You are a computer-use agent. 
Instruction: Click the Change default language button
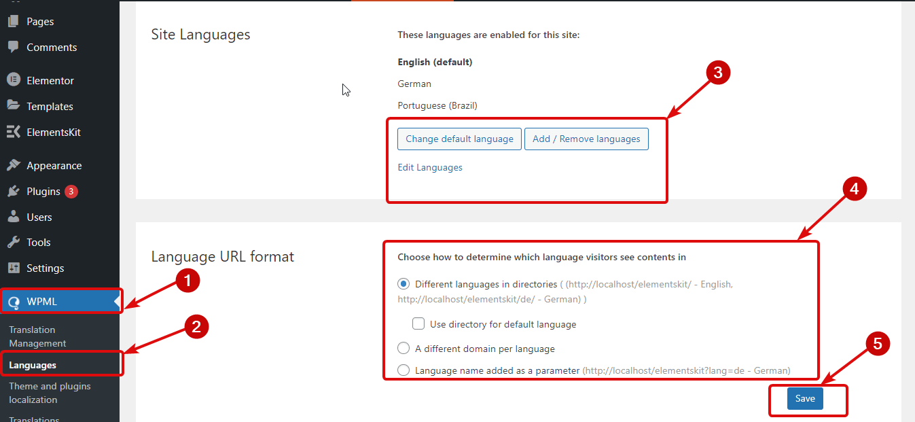pos(459,139)
